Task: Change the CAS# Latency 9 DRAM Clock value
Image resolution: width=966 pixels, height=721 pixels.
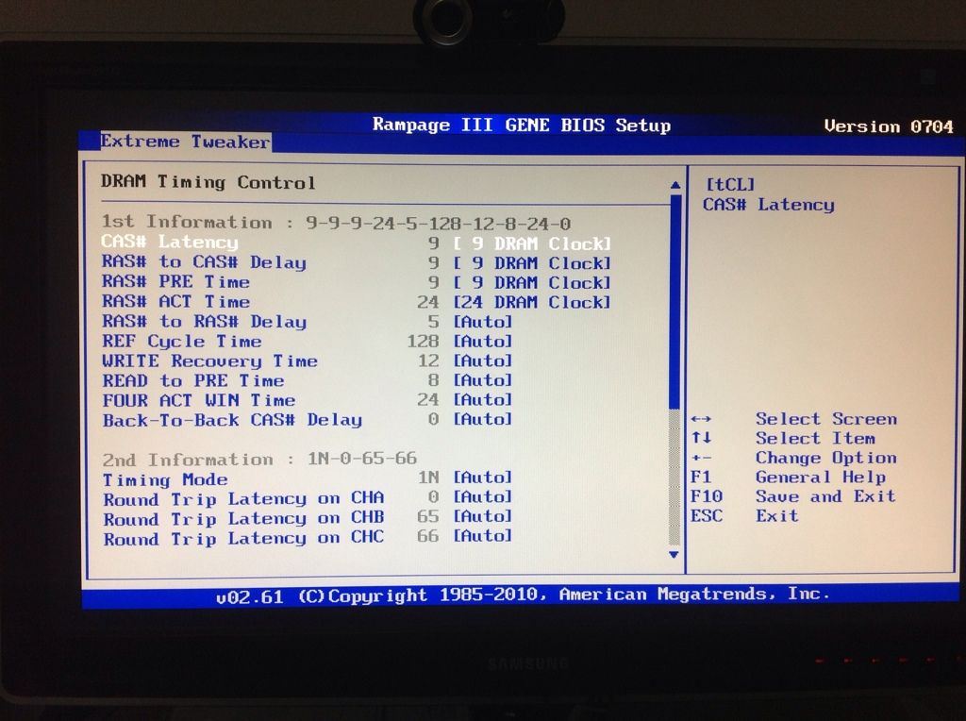Action: [532, 243]
